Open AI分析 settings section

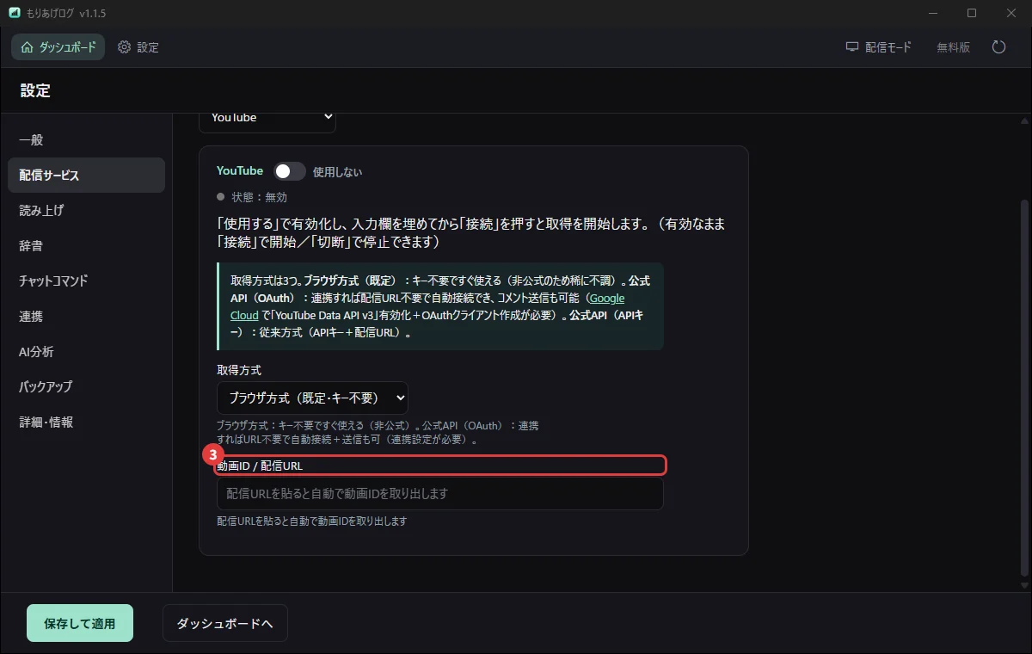pyautogui.click(x=86, y=351)
